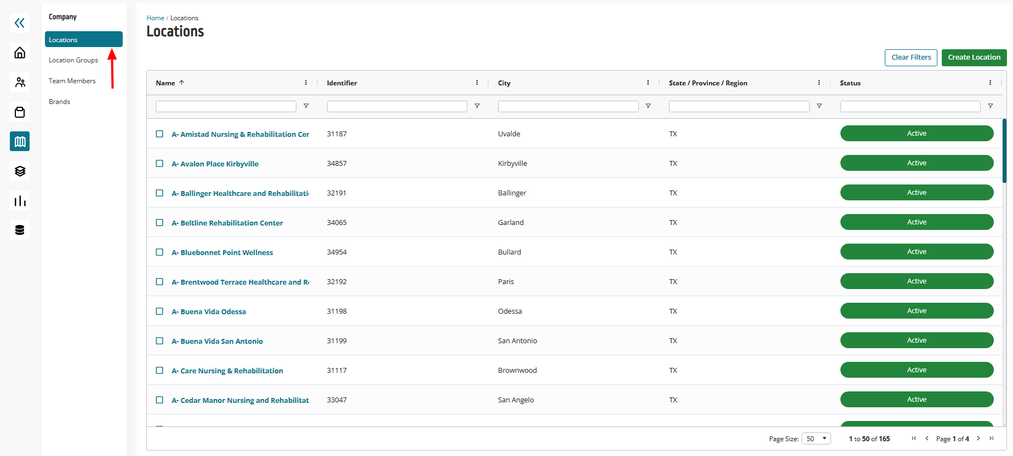Click Identifier filter text field
1013x456 pixels.
pos(397,106)
